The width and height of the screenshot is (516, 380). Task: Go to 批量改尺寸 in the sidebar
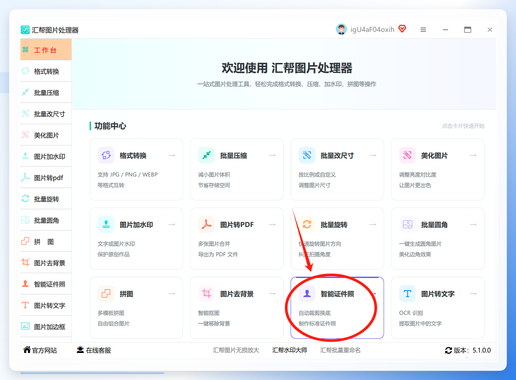46,114
